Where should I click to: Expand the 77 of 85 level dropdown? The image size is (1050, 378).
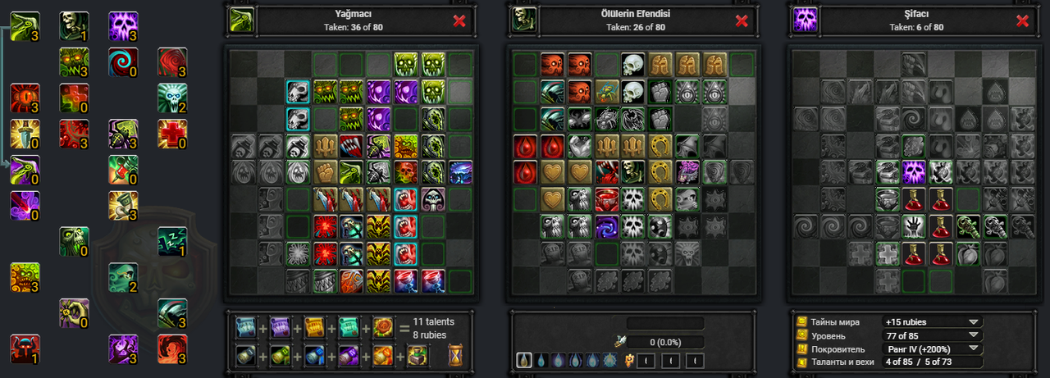pos(932,335)
